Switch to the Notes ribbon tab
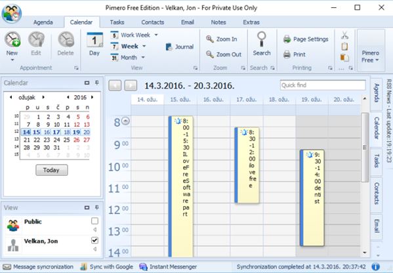Viewport: 393px width, 273px height. point(218,22)
